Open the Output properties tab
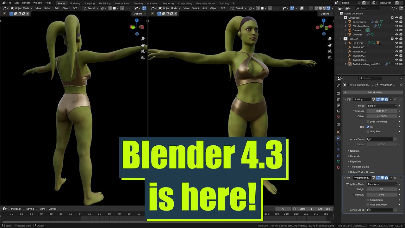405x228 pixels. (x=338, y=99)
